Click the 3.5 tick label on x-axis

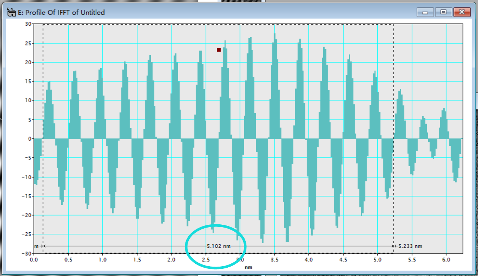274,260
